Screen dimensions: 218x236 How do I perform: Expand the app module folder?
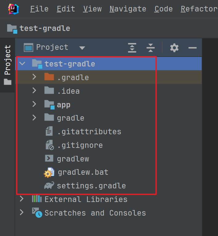tap(34, 104)
